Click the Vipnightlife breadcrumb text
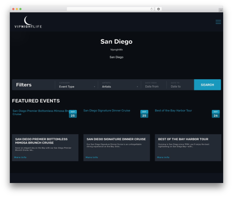This screenshot has height=197, width=233. tap(116, 50)
